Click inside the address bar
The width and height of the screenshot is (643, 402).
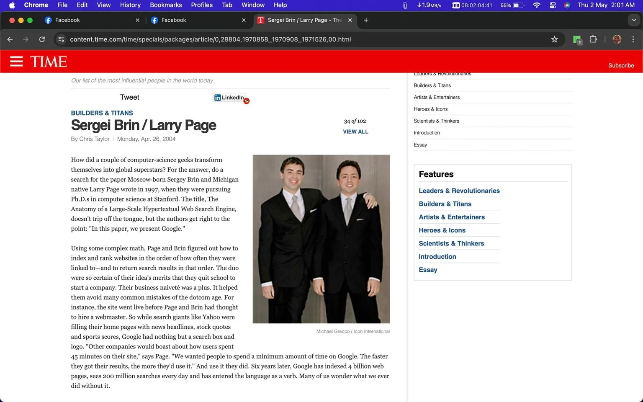pyautogui.click(x=209, y=39)
